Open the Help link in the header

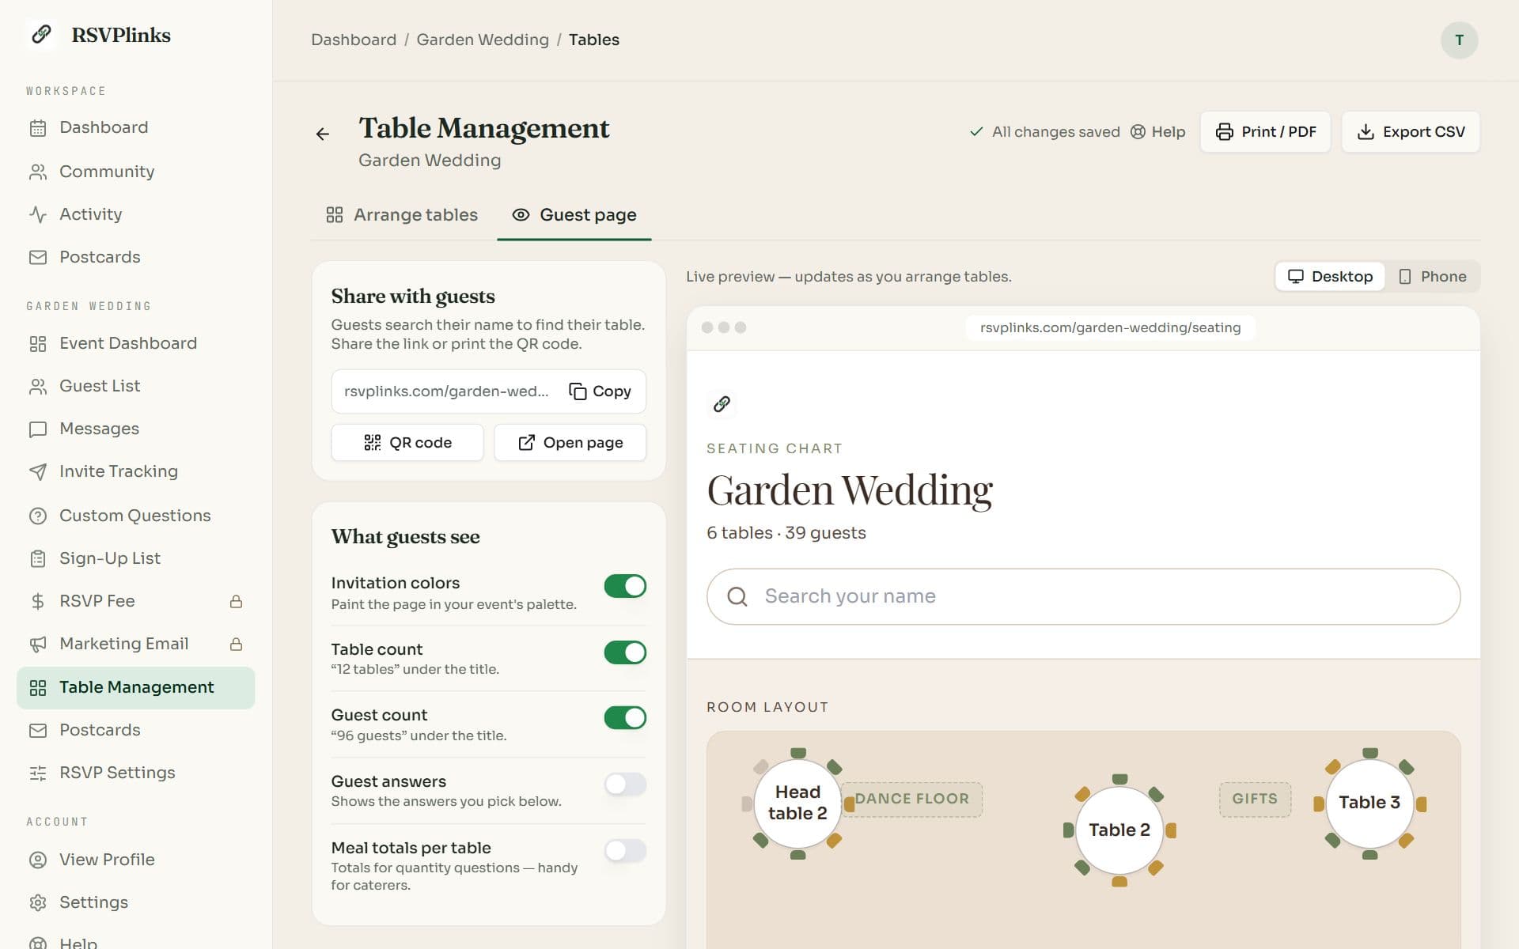point(1158,132)
